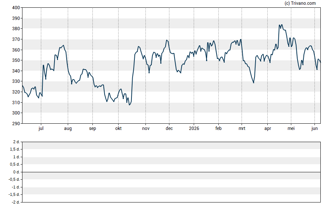Click the 380 price axis label
The width and height of the screenshot is (327, 208).
point(16,29)
